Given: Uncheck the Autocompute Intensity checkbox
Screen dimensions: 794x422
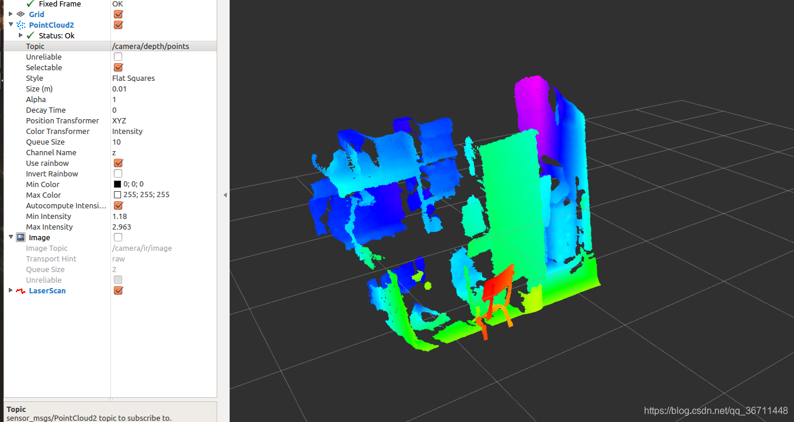Looking at the screenshot, I should 118,205.
